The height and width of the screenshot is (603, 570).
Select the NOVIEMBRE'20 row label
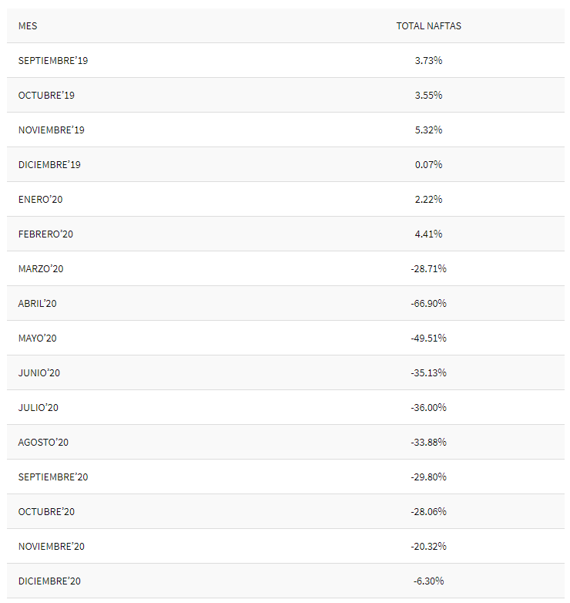pyautogui.click(x=52, y=547)
